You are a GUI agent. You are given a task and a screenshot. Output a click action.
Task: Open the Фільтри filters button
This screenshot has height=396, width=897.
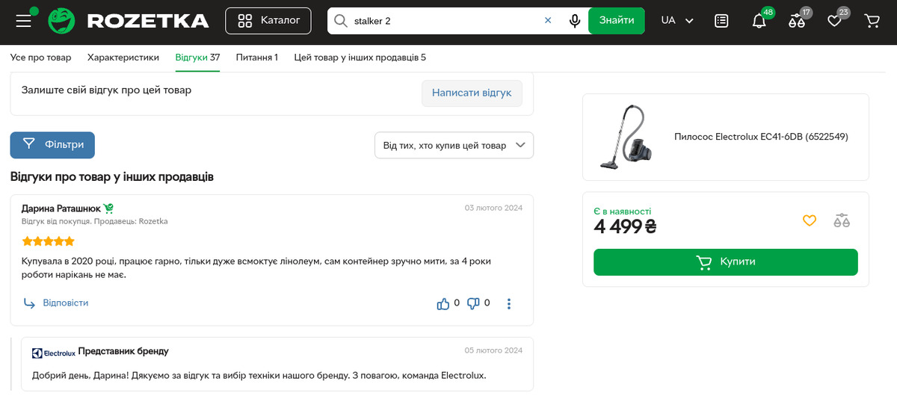click(52, 145)
